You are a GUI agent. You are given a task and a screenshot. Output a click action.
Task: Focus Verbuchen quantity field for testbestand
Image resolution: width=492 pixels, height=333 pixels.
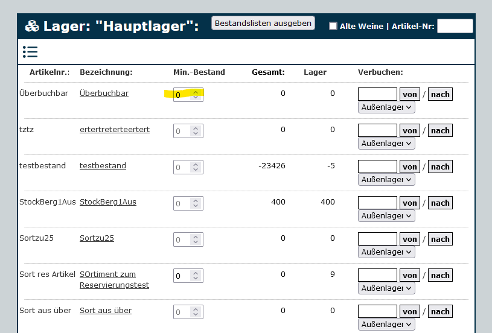coord(377,167)
